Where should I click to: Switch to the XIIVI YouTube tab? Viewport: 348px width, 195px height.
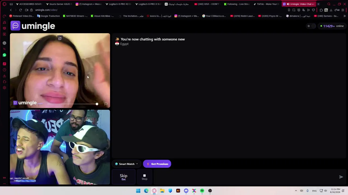pos(207,4)
